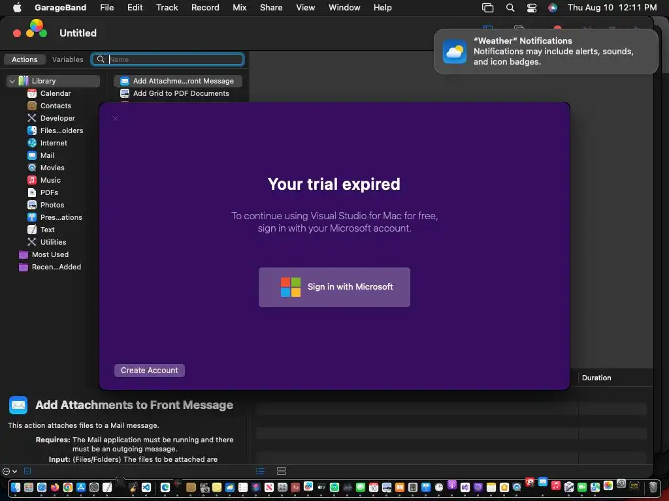Screen dimensions: 669x501
Task: Open App Store from the Dock
Action: pyautogui.click(x=81, y=487)
